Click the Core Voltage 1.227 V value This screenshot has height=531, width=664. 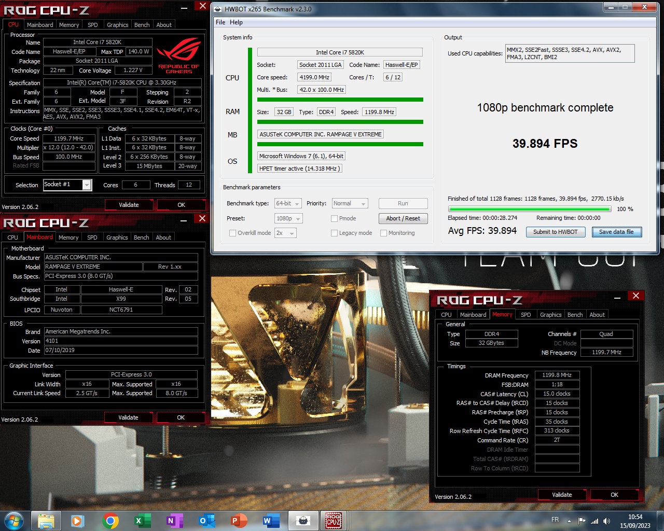click(x=133, y=71)
